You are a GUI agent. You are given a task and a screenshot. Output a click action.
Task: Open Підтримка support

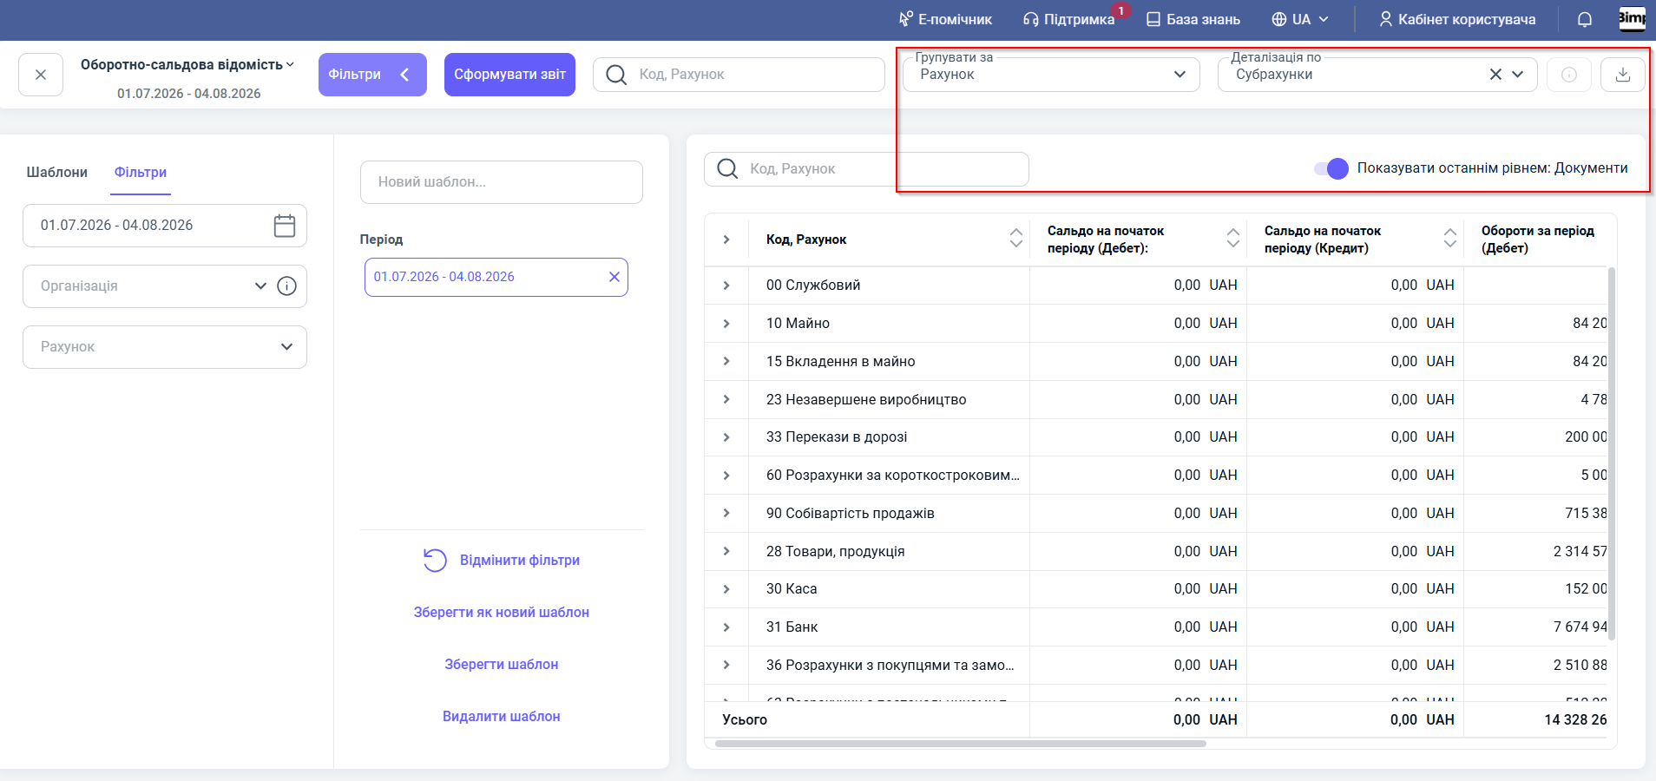coord(1068,19)
